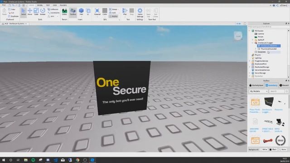Click the Toolbox search magnifier button
Image resolution: width=290 pixels, height=163 pixels.
286,91
